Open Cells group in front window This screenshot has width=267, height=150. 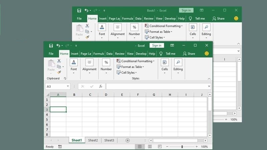point(165,66)
